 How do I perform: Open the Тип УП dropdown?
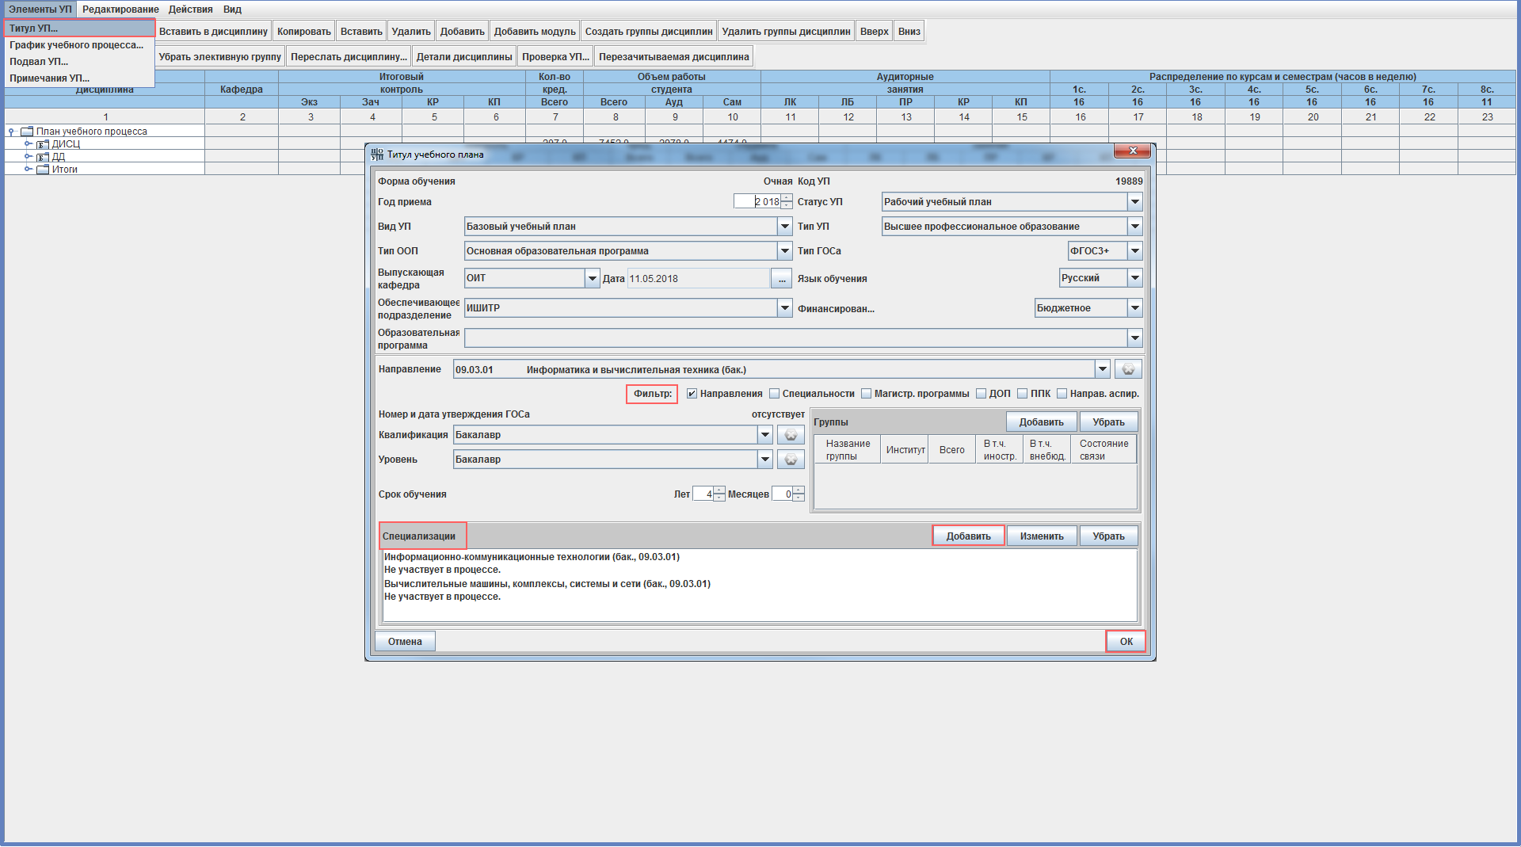1134,227
